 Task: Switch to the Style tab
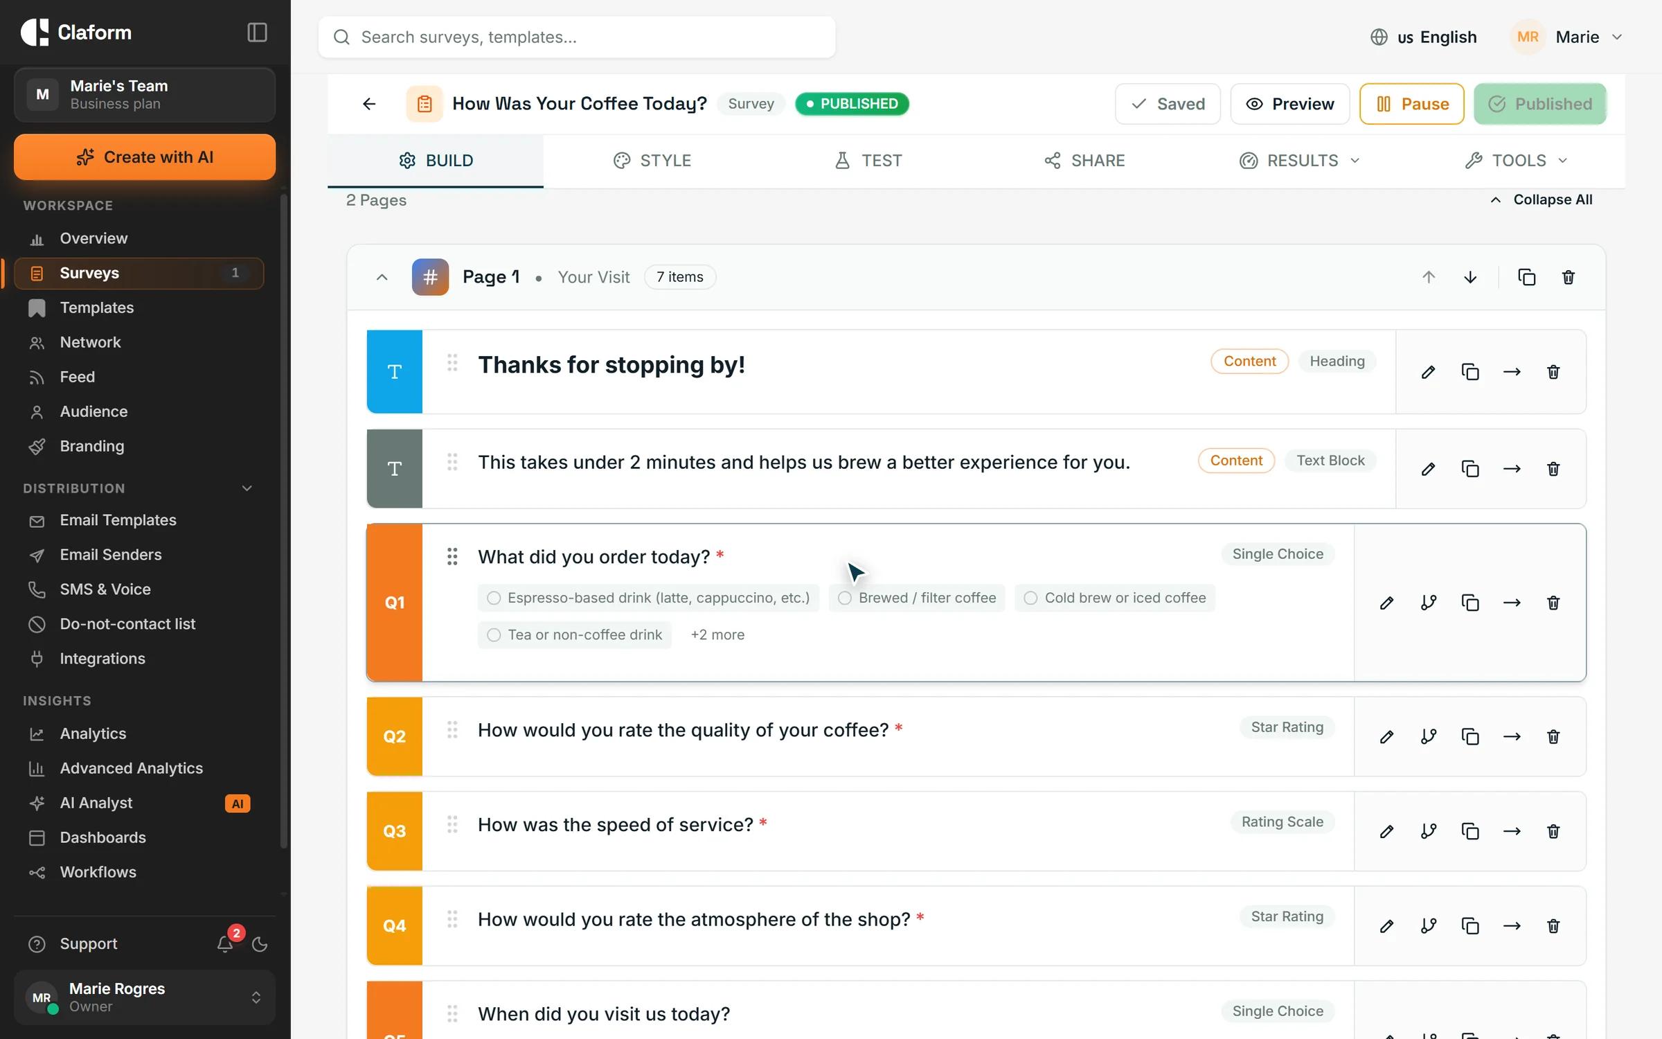pos(652,161)
